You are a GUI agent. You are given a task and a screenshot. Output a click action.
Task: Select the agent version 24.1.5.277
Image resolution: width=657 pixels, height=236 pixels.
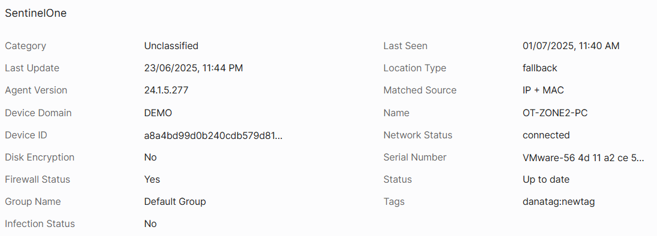click(166, 90)
